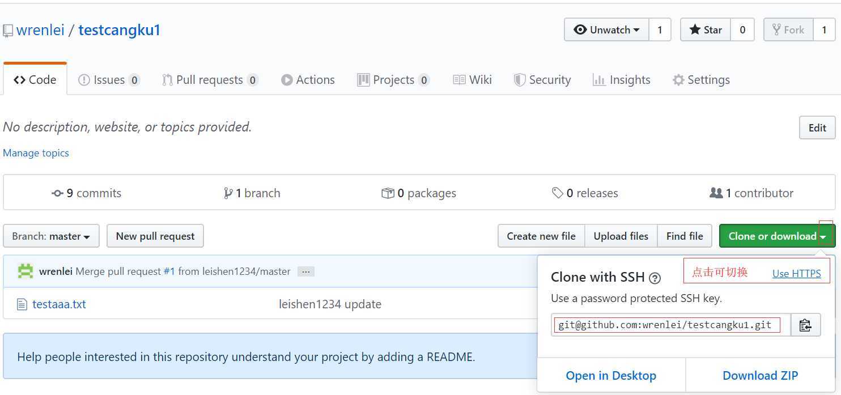
Task: Click wrenlei author name in the commit bar
Action: [56, 271]
